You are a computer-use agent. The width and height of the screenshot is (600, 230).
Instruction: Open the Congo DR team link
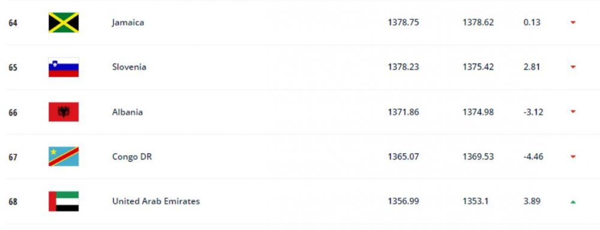132,157
